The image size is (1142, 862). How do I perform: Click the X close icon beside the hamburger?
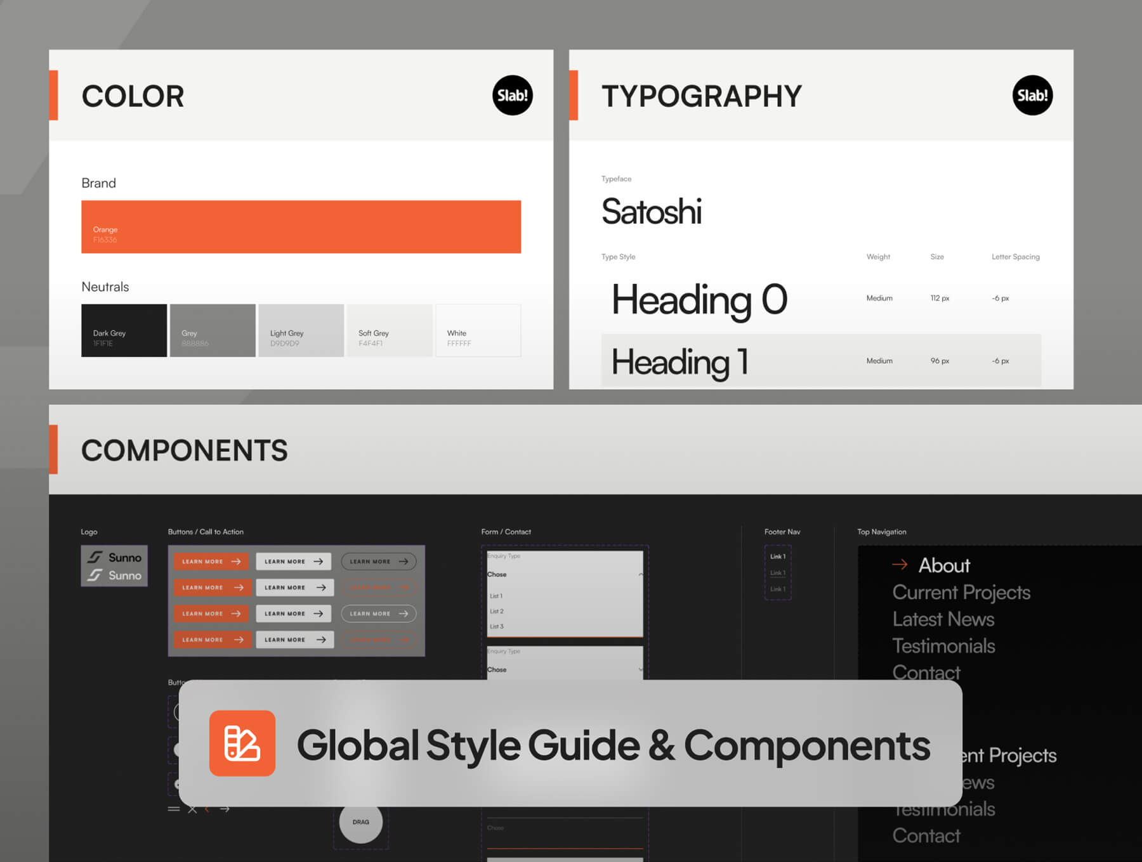tap(192, 809)
